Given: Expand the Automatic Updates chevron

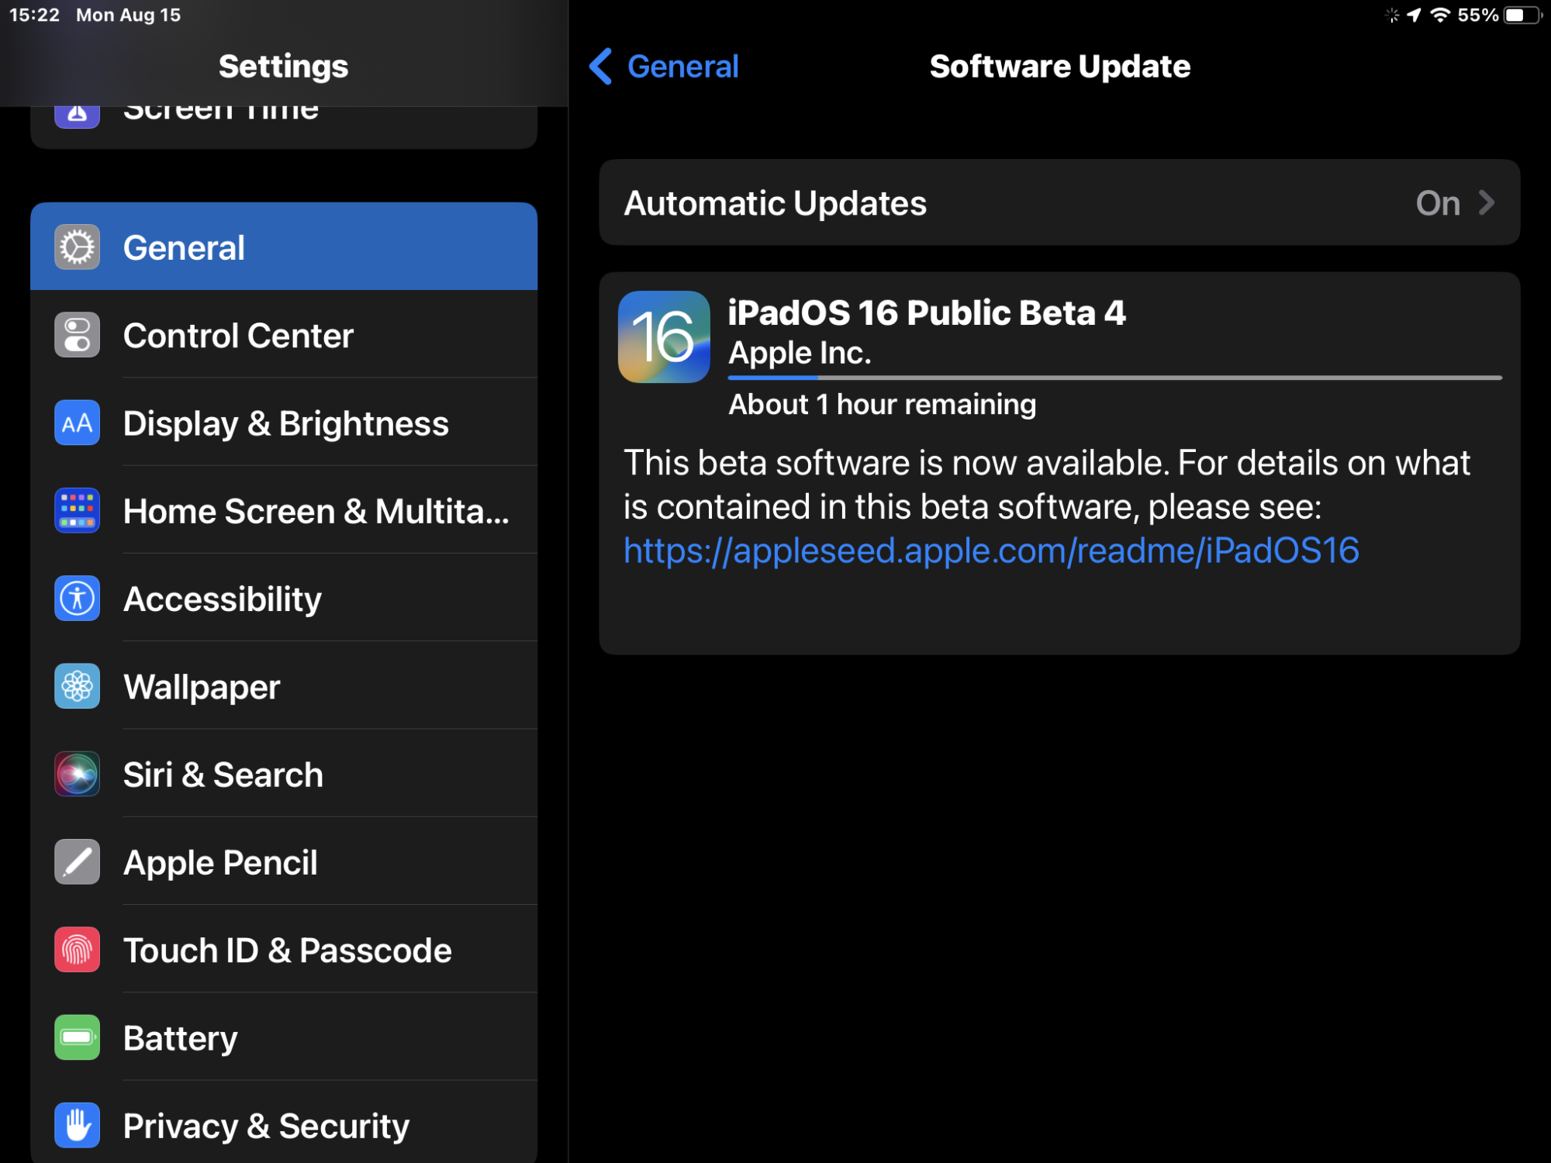Looking at the screenshot, I should point(1486,203).
